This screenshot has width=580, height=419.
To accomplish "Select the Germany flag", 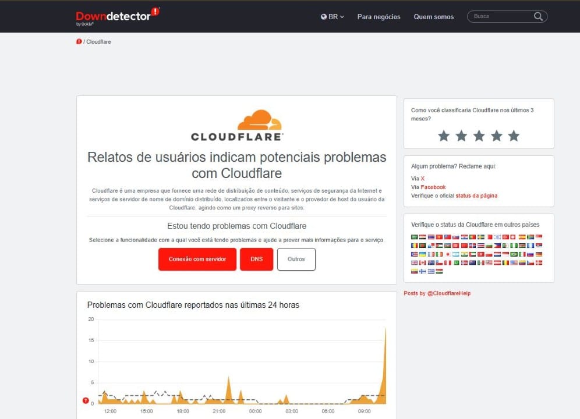I will (539, 254).
